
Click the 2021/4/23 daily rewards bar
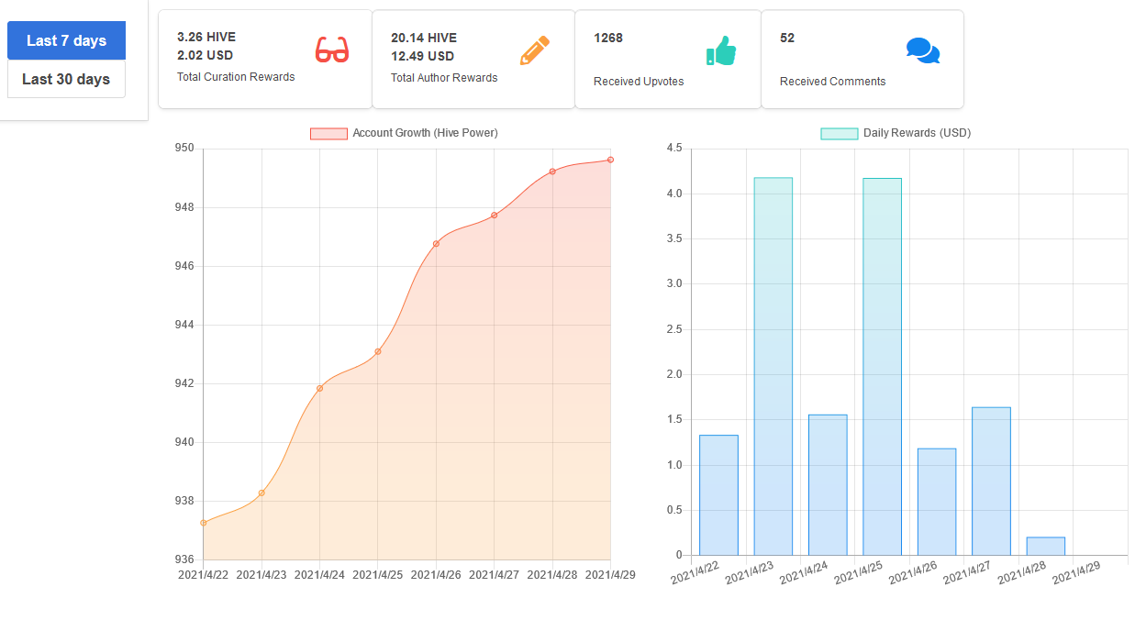pyautogui.click(x=773, y=366)
